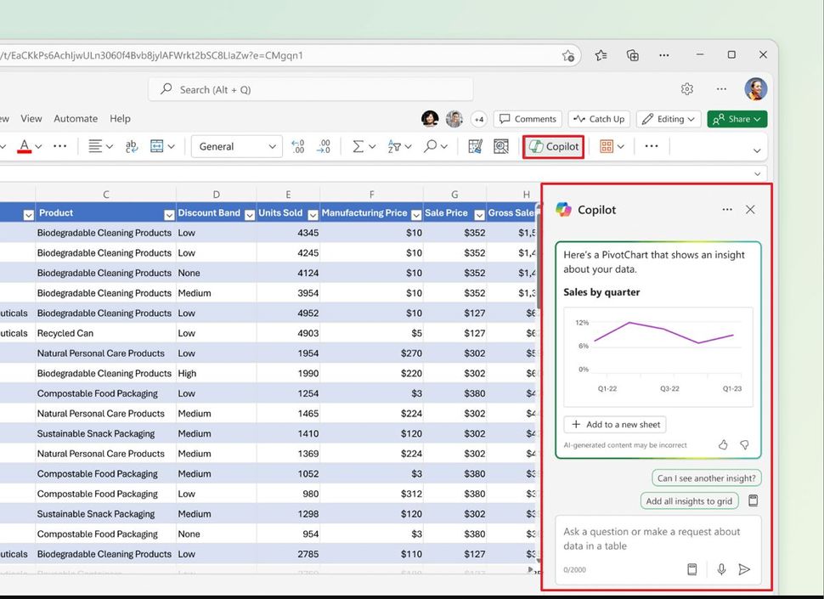Open the Settings gear icon
This screenshot has width=824, height=599.
pos(687,89)
